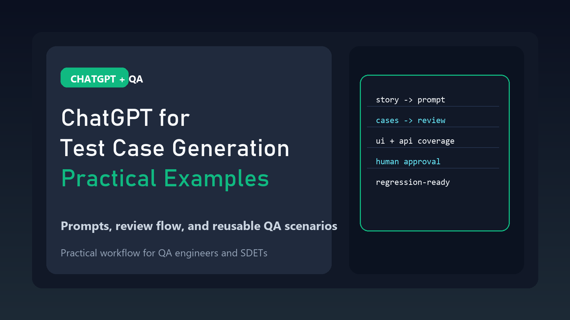
Task: Click the heading line 'ChatGPT for'
Action: pos(125,118)
